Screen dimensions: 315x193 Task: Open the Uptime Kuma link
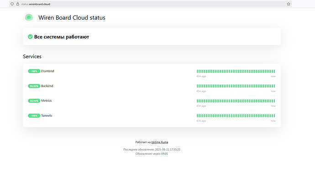pyautogui.click(x=159, y=142)
